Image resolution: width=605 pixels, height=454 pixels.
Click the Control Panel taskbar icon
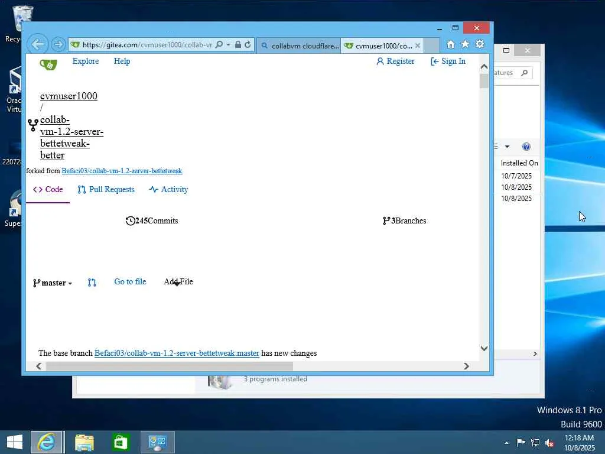click(x=157, y=442)
